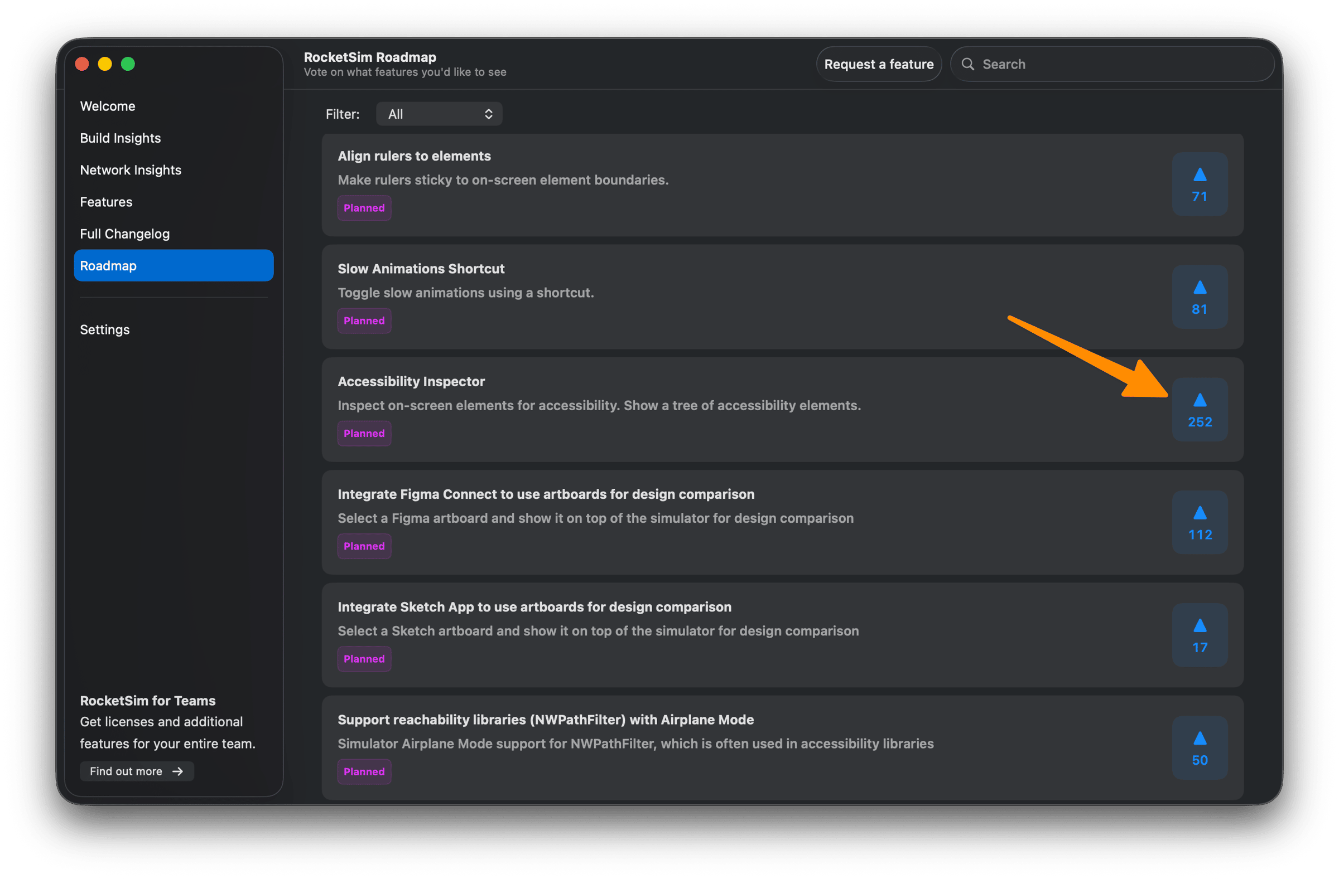Click the Planned tag under Accessibility Inspector
Image resolution: width=1339 pixels, height=879 pixels.
tap(364, 433)
